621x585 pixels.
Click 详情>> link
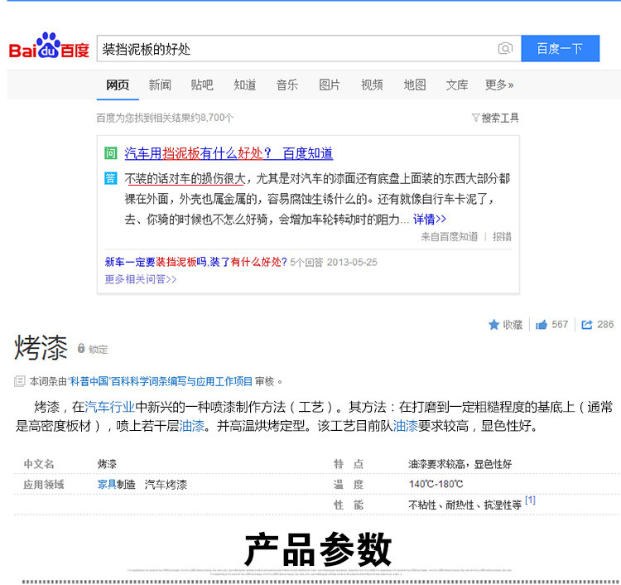[x=429, y=220]
